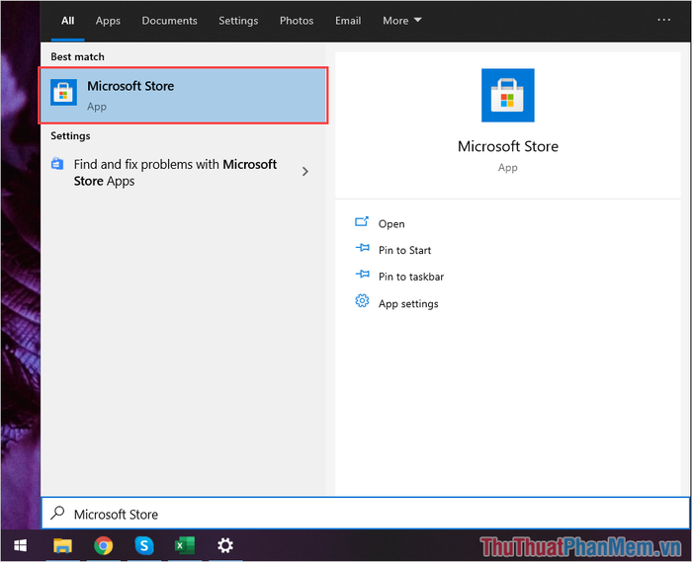This screenshot has height=562, width=692.
Task: Expand the chevron next to Find and fix problems
Action: click(304, 172)
